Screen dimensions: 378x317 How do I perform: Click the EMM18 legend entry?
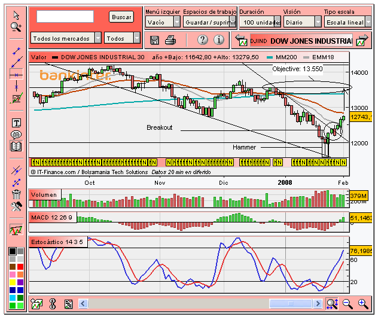pos(319,57)
